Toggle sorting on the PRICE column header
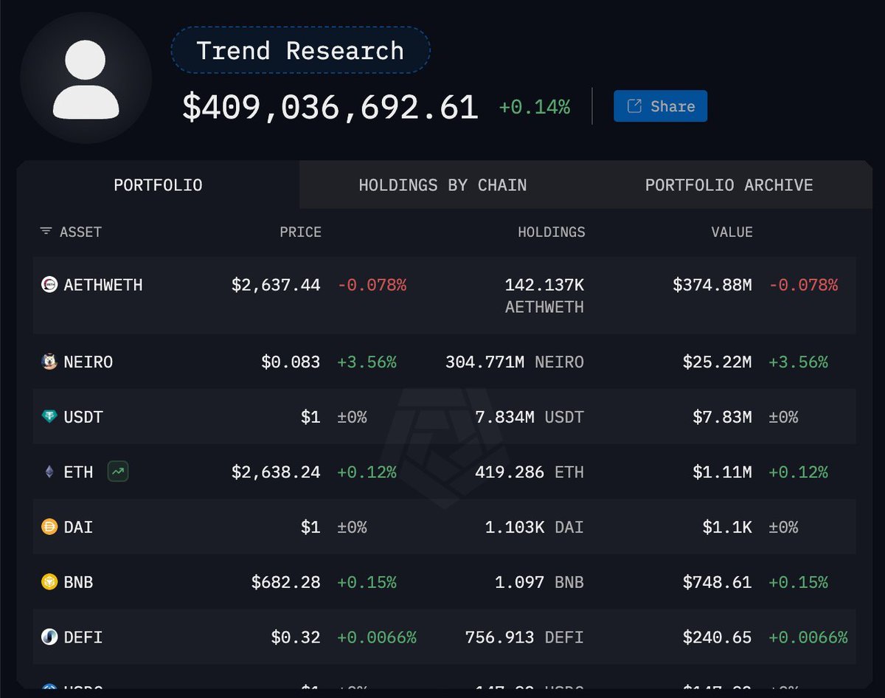The width and height of the screenshot is (885, 698). [x=301, y=232]
